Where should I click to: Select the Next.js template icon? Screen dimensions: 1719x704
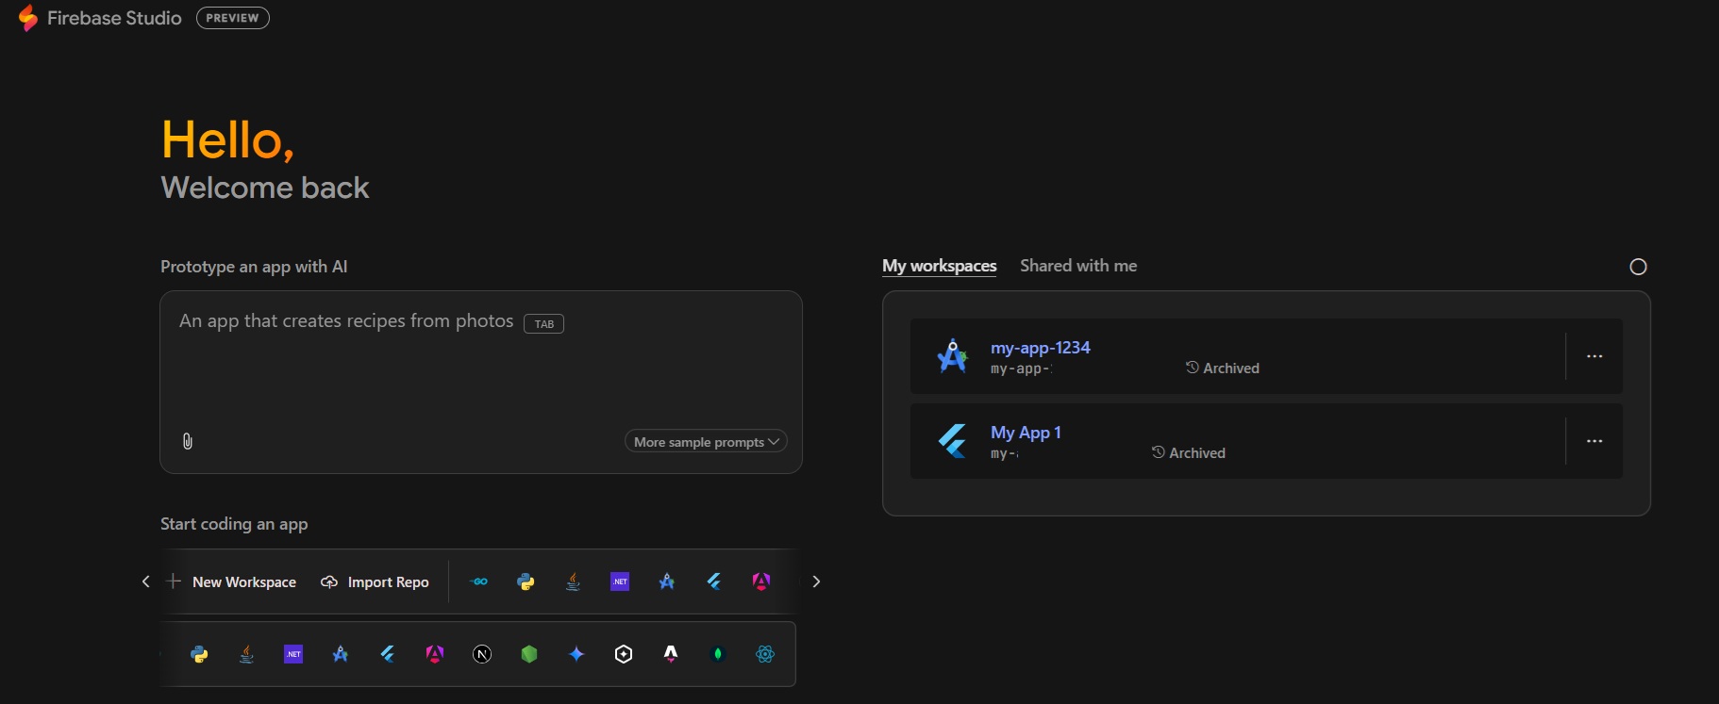coord(482,654)
